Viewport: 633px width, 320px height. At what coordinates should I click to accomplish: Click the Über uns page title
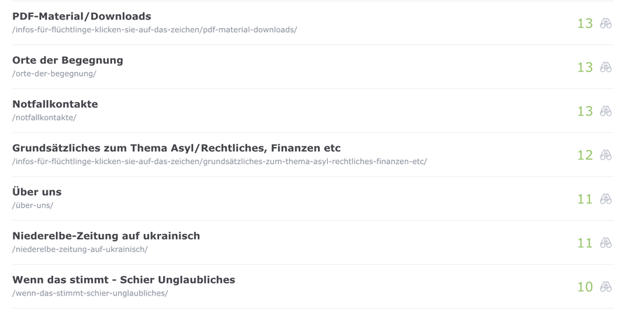(36, 192)
